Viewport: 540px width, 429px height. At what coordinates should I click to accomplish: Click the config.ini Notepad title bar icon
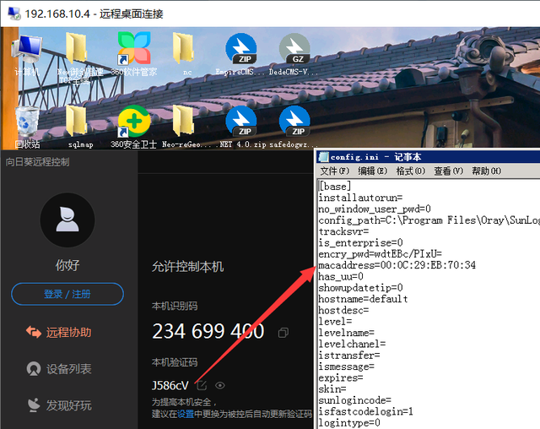[x=323, y=157]
